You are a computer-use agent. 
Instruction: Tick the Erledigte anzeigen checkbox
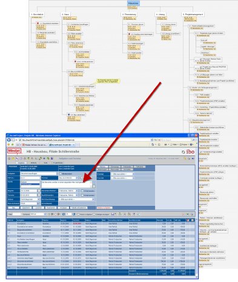94,214
